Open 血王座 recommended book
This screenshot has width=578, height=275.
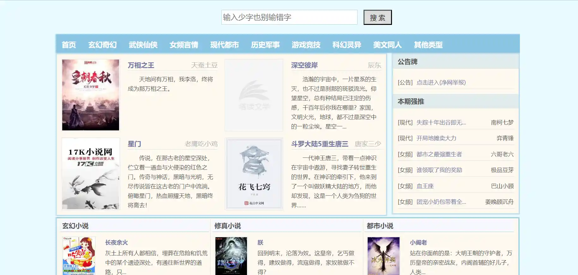click(x=425, y=186)
